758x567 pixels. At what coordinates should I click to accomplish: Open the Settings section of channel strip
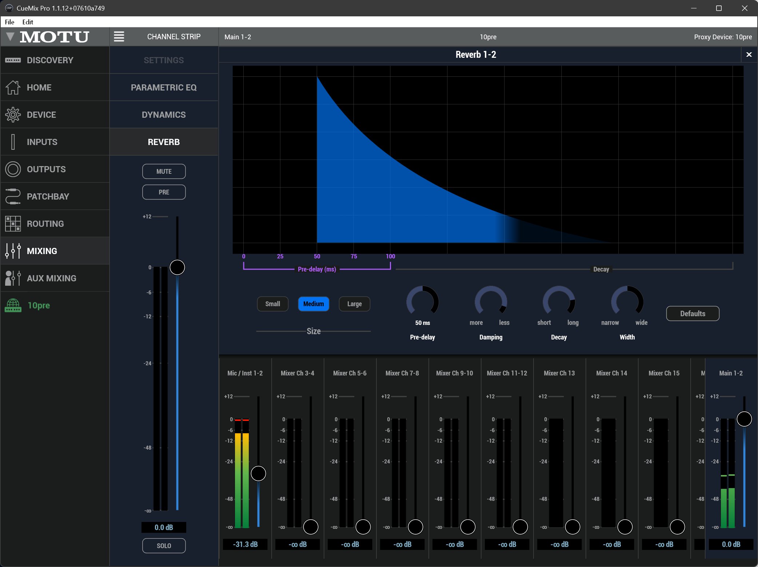point(164,60)
